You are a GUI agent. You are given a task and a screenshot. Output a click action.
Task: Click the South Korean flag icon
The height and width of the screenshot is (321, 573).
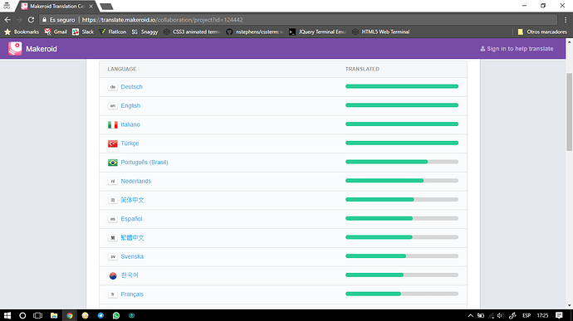113,275
